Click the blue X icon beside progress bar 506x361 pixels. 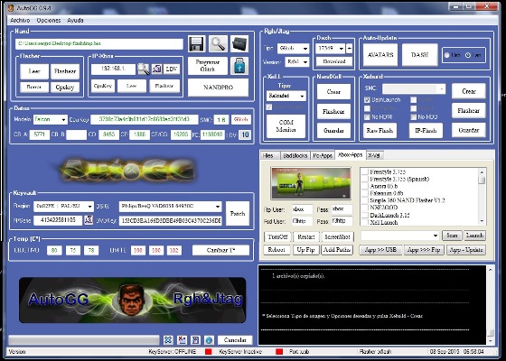pos(168,339)
